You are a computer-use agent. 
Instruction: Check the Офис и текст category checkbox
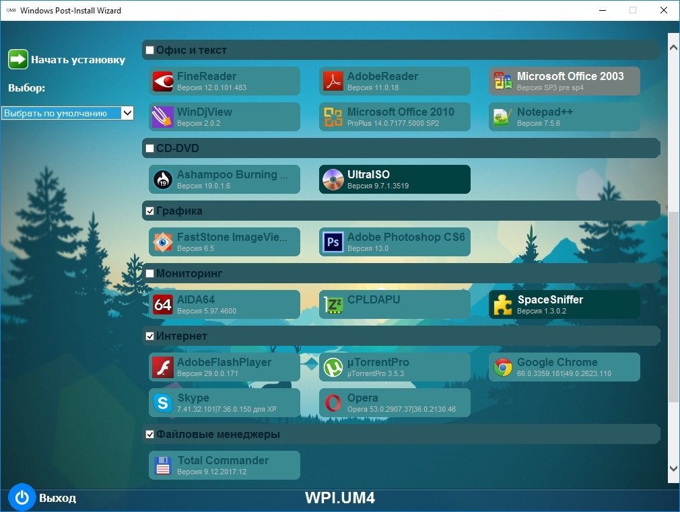click(149, 50)
